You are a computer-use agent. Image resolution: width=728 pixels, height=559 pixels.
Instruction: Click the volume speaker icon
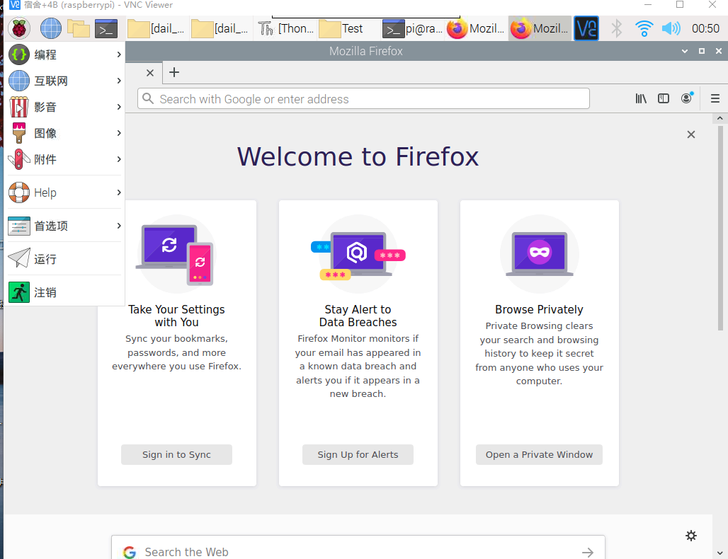pos(671,28)
